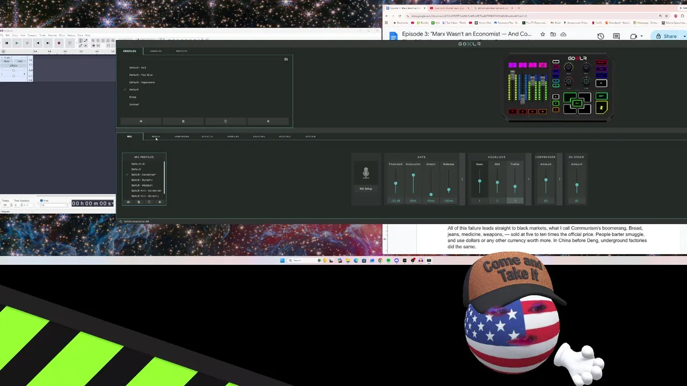Viewport: 687px width, 386px height.
Task: Click the GoXLR device preview image
Action: pos(558,87)
